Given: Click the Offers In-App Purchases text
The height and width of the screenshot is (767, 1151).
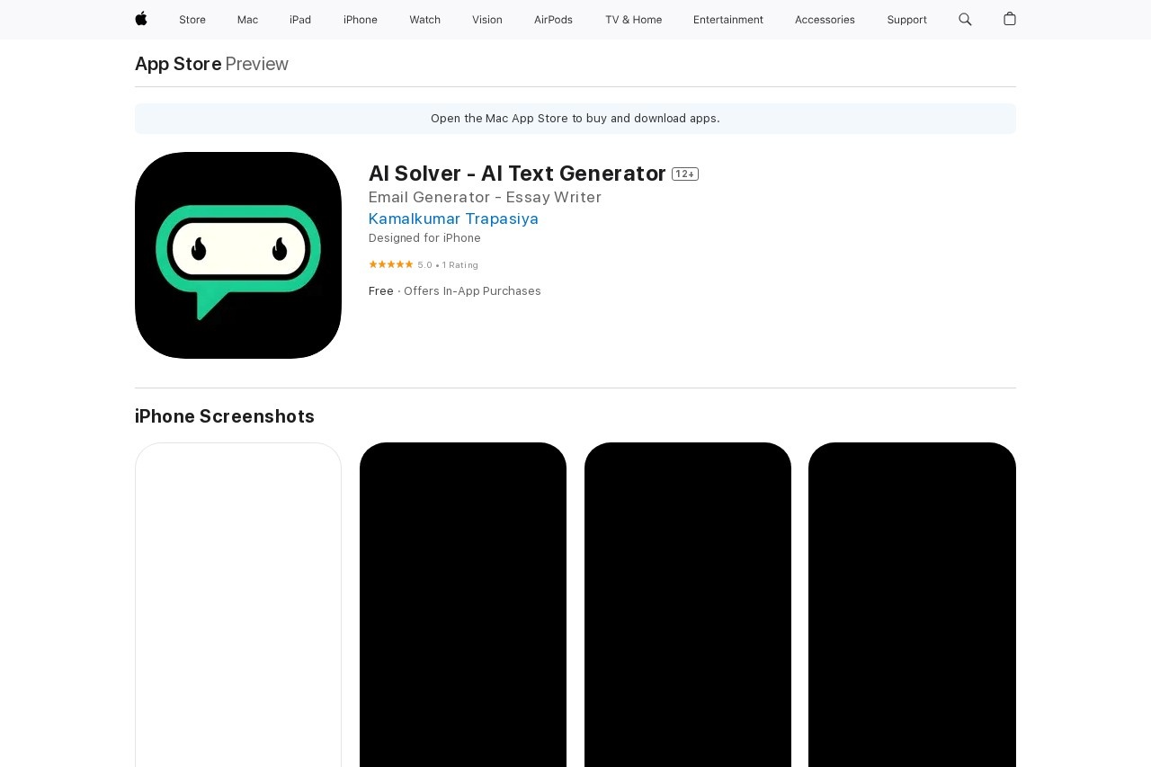Looking at the screenshot, I should (472, 291).
